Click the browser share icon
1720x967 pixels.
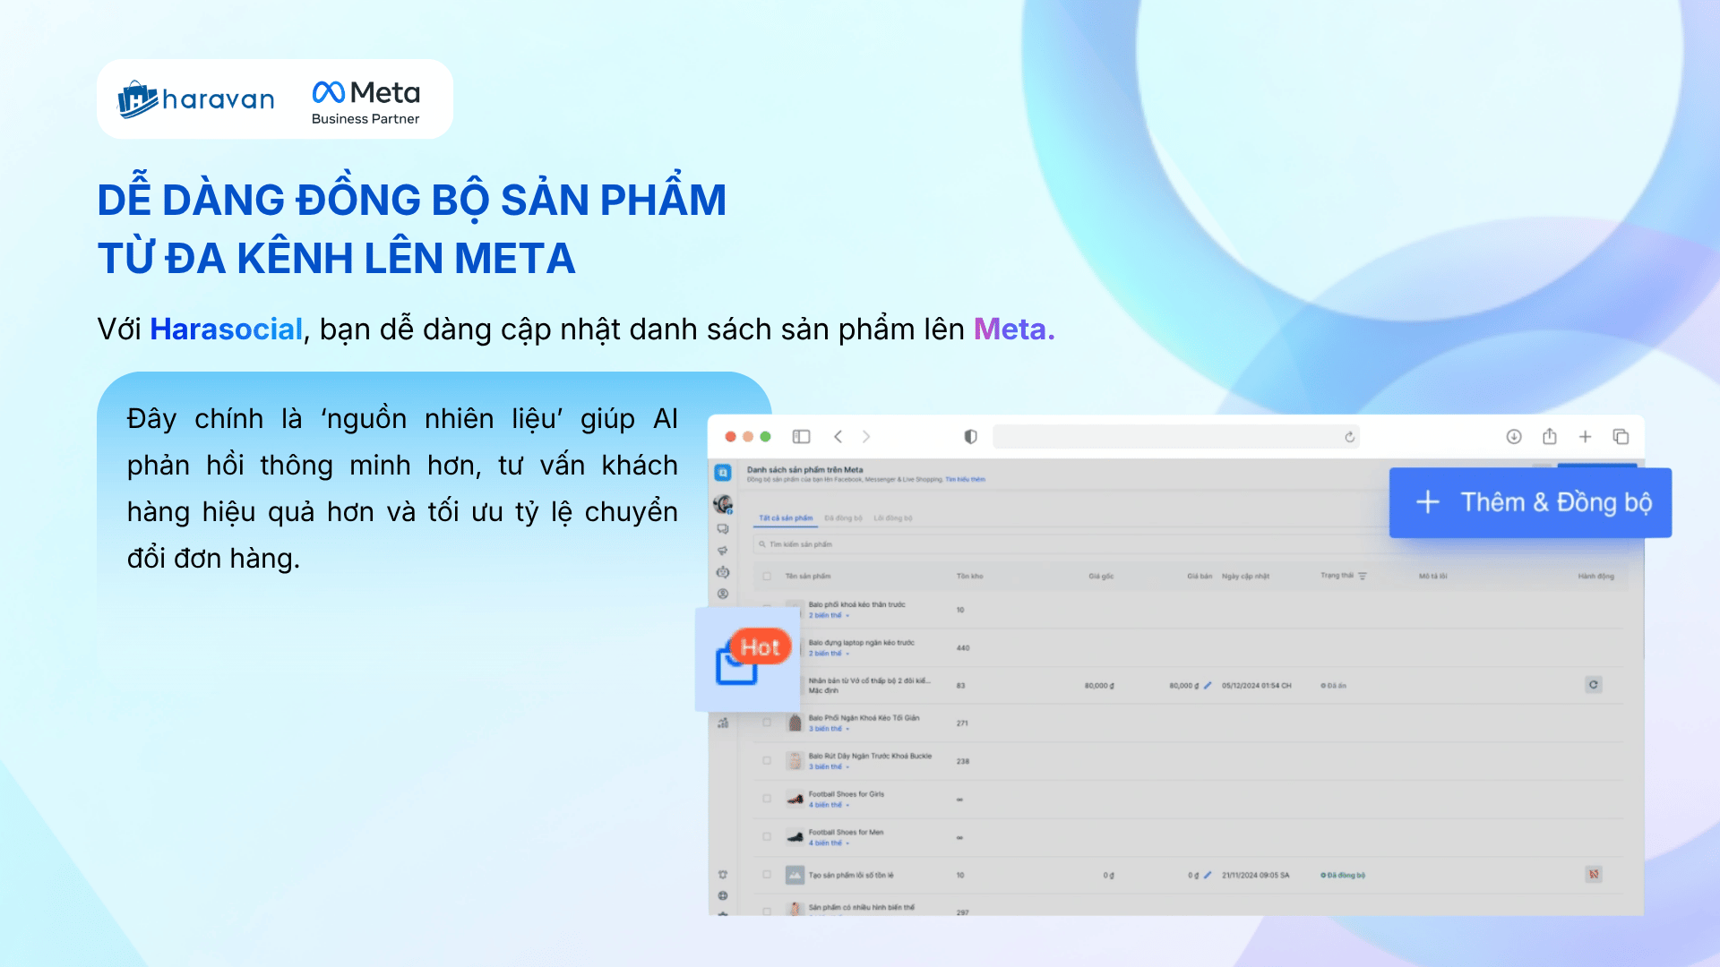click(x=1550, y=437)
